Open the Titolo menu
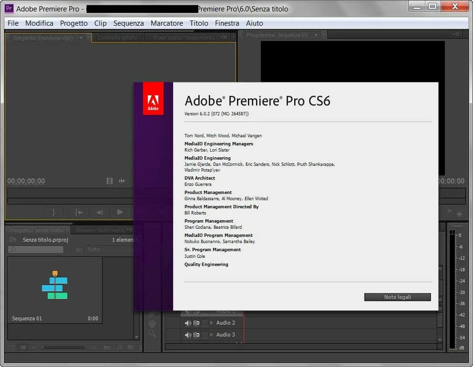The width and height of the screenshot is (473, 367). (199, 23)
